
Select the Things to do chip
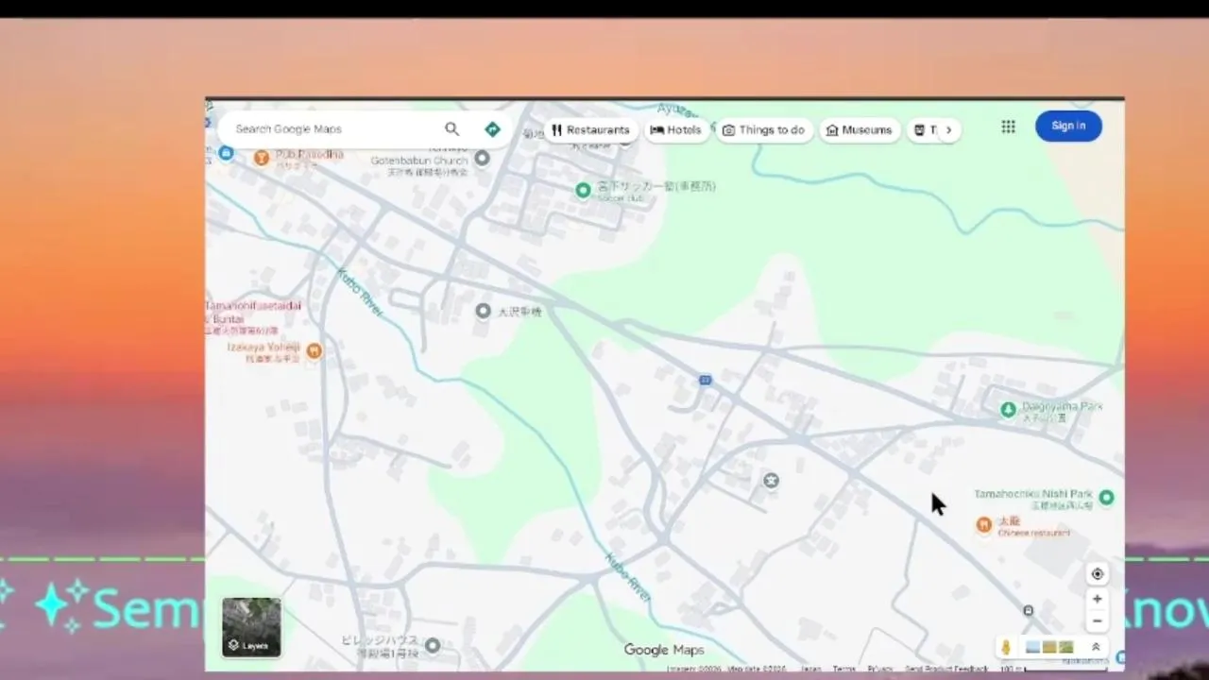[x=763, y=130]
